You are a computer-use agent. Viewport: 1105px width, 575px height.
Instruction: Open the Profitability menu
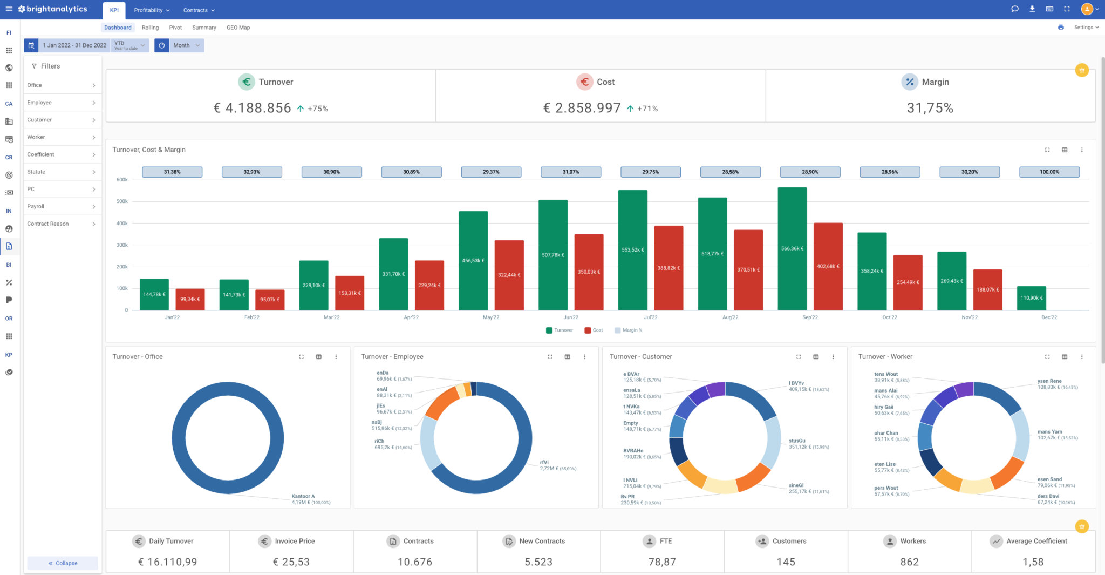(x=152, y=10)
